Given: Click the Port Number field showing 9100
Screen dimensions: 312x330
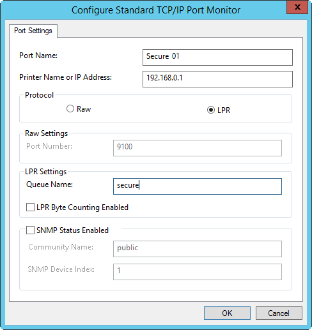Looking at the screenshot, I should (198, 148).
